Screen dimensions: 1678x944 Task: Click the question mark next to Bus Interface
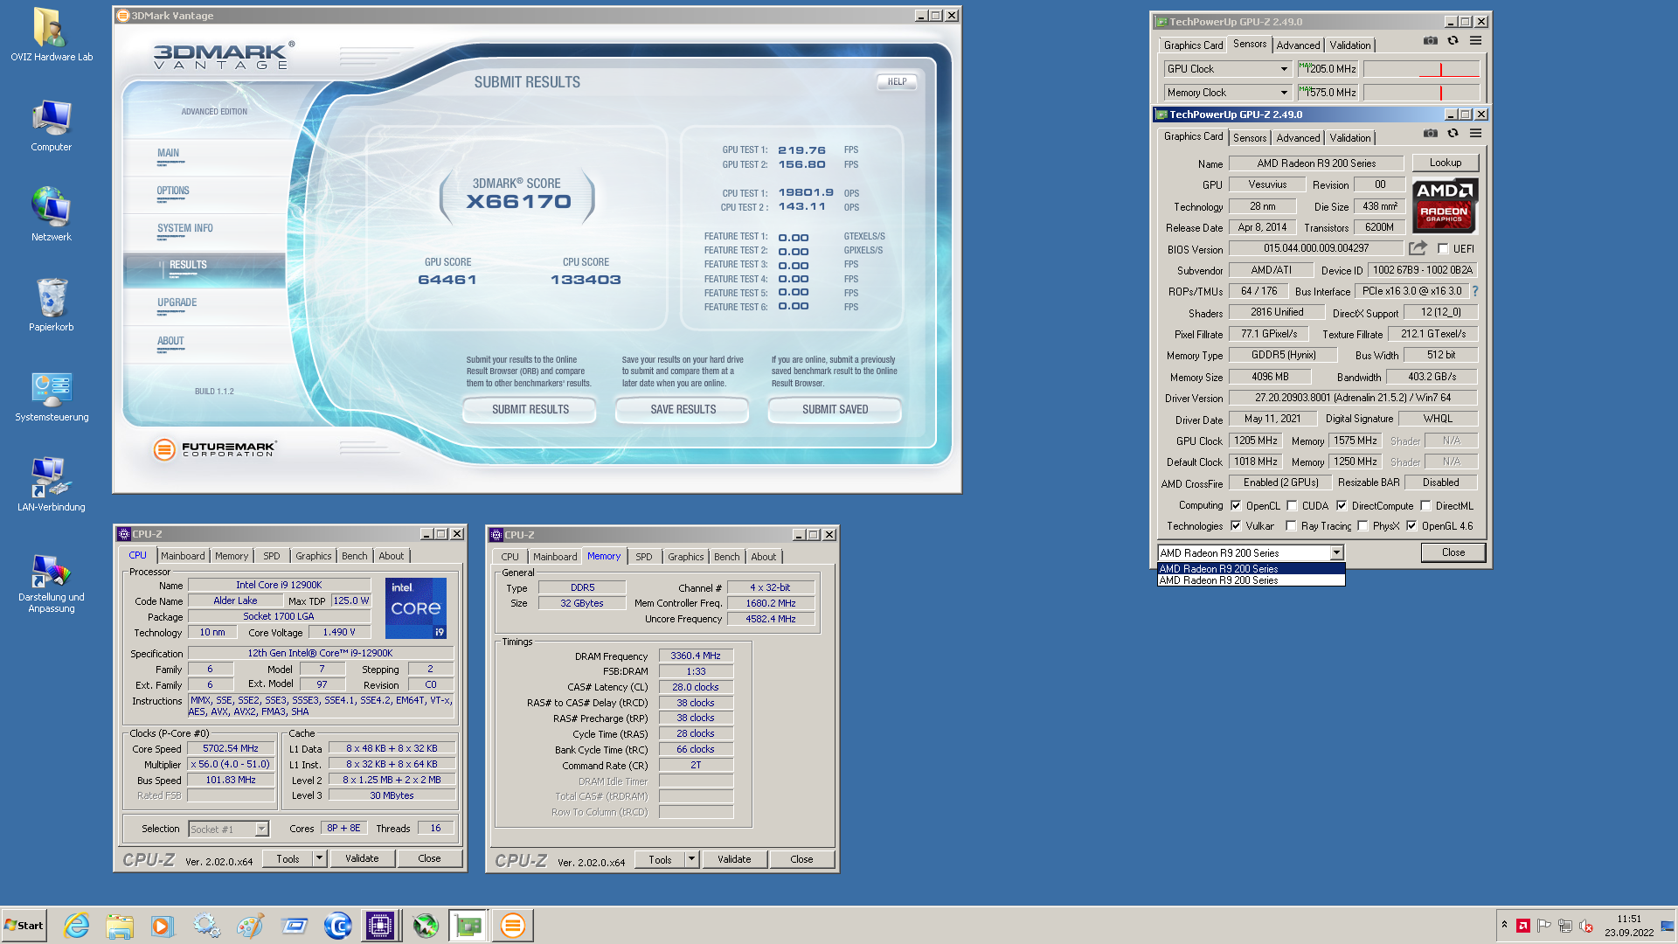[x=1475, y=291]
